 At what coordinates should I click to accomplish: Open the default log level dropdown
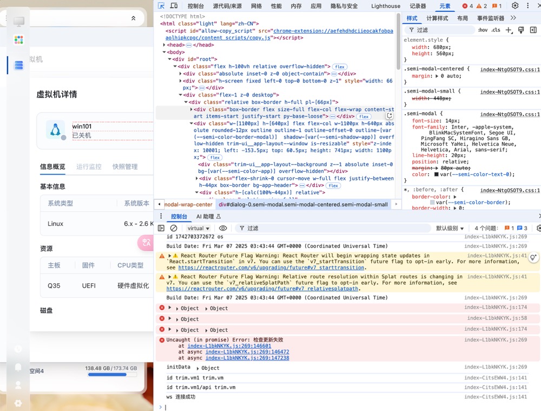click(x=450, y=229)
